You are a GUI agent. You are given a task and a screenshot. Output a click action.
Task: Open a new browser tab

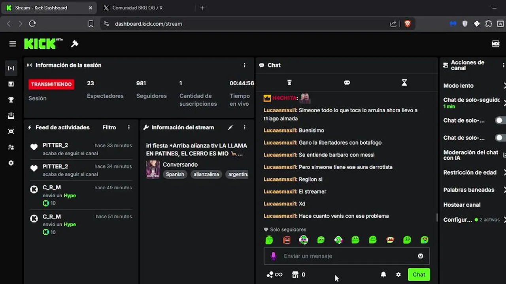202,7
